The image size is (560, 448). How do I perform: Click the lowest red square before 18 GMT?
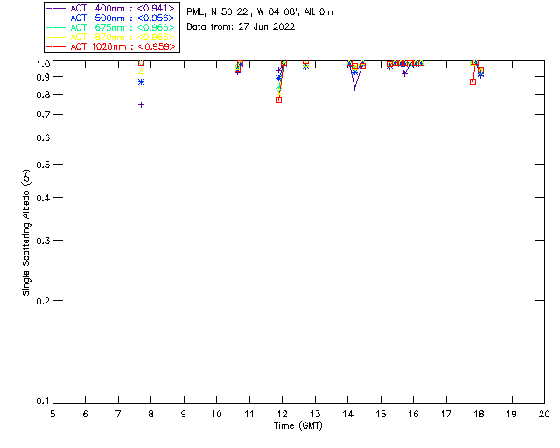472,81
